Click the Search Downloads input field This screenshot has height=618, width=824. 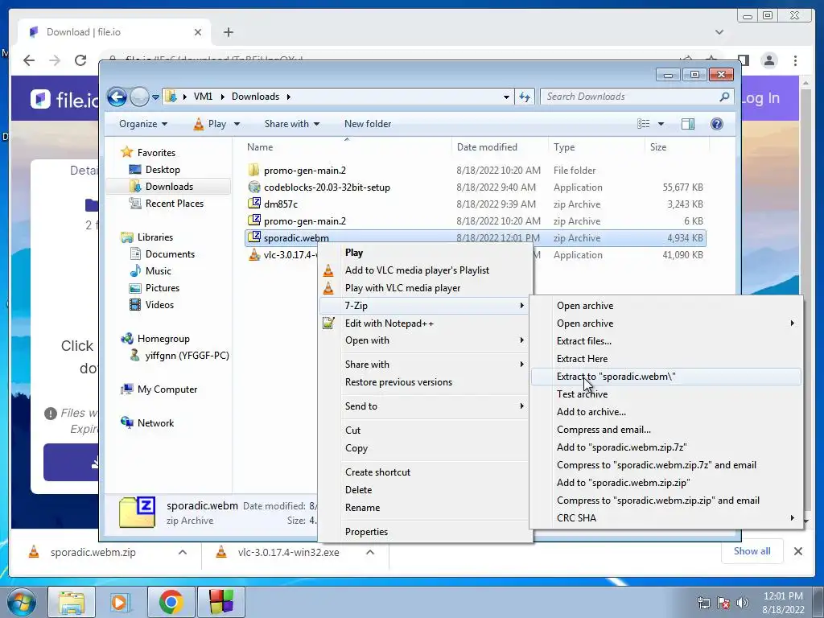(631, 97)
